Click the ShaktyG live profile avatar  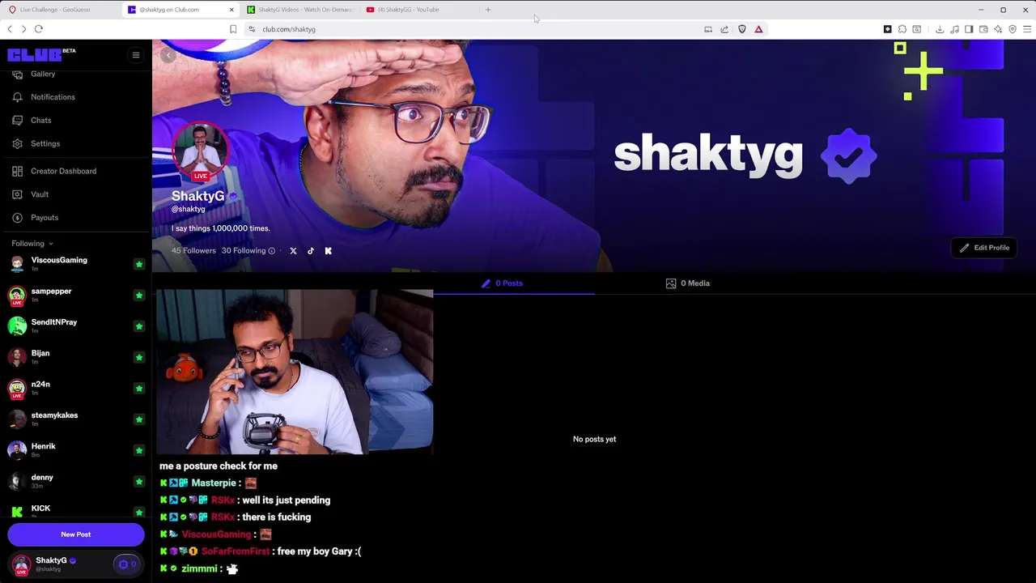click(x=200, y=151)
